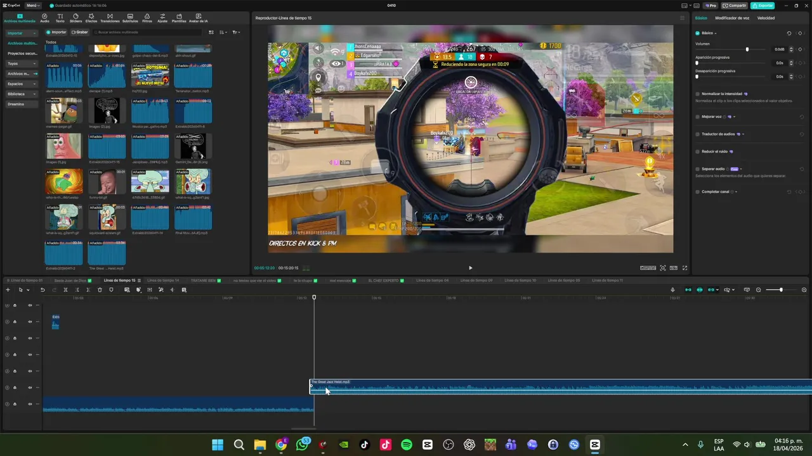Viewport: 812px width, 456px height.
Task: Open TikTok from the taskbar
Action: pyautogui.click(x=365, y=445)
